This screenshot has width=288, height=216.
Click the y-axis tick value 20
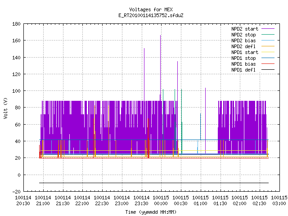[x=18, y=158]
